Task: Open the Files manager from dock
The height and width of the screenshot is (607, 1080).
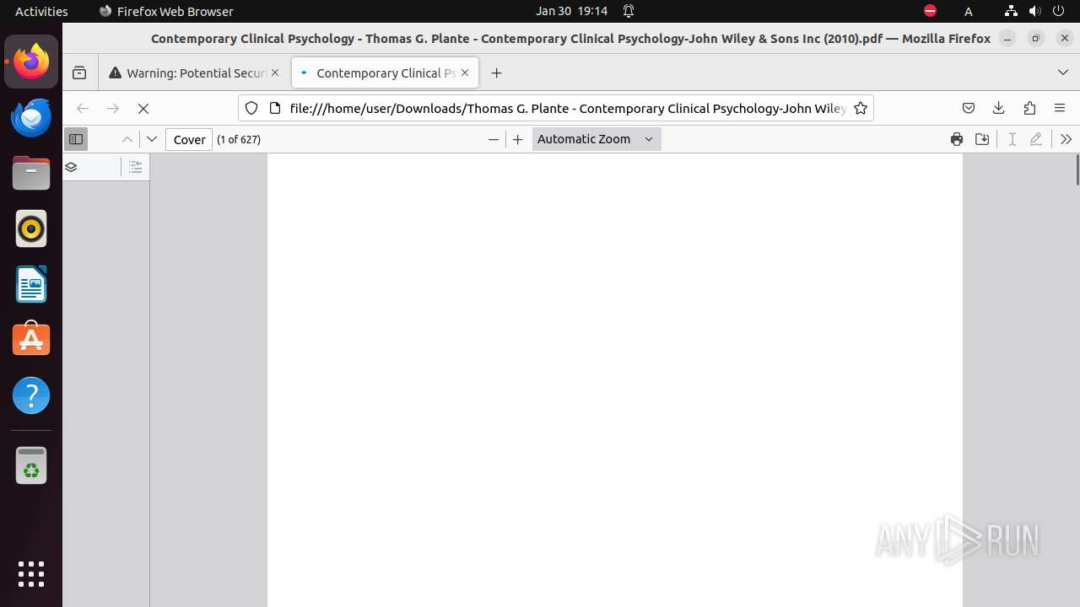Action: [31, 173]
